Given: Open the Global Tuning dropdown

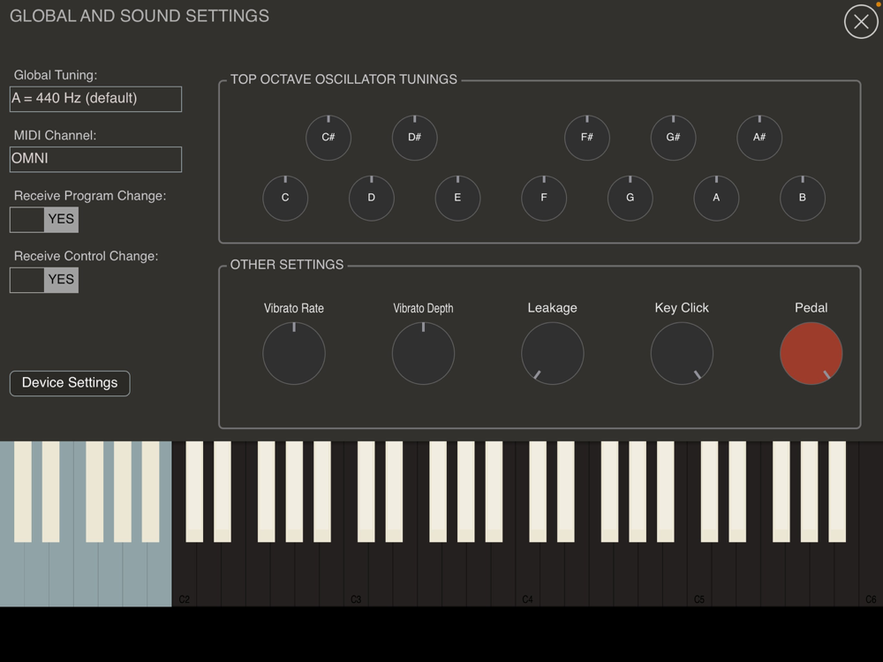Looking at the screenshot, I should 95,99.
